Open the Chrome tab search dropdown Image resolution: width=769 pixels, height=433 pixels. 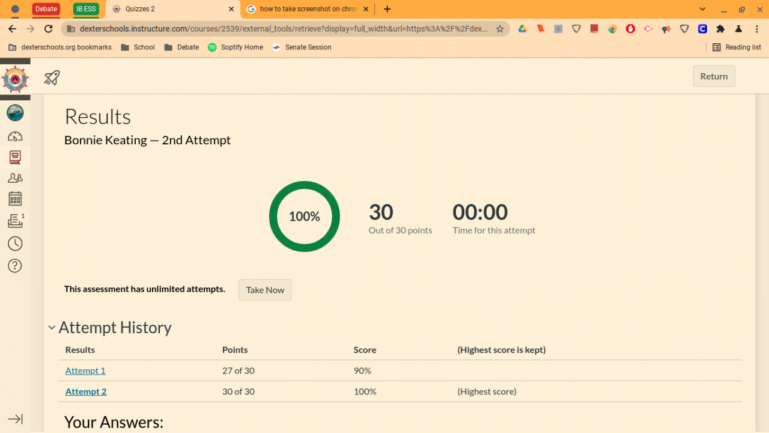(702, 9)
